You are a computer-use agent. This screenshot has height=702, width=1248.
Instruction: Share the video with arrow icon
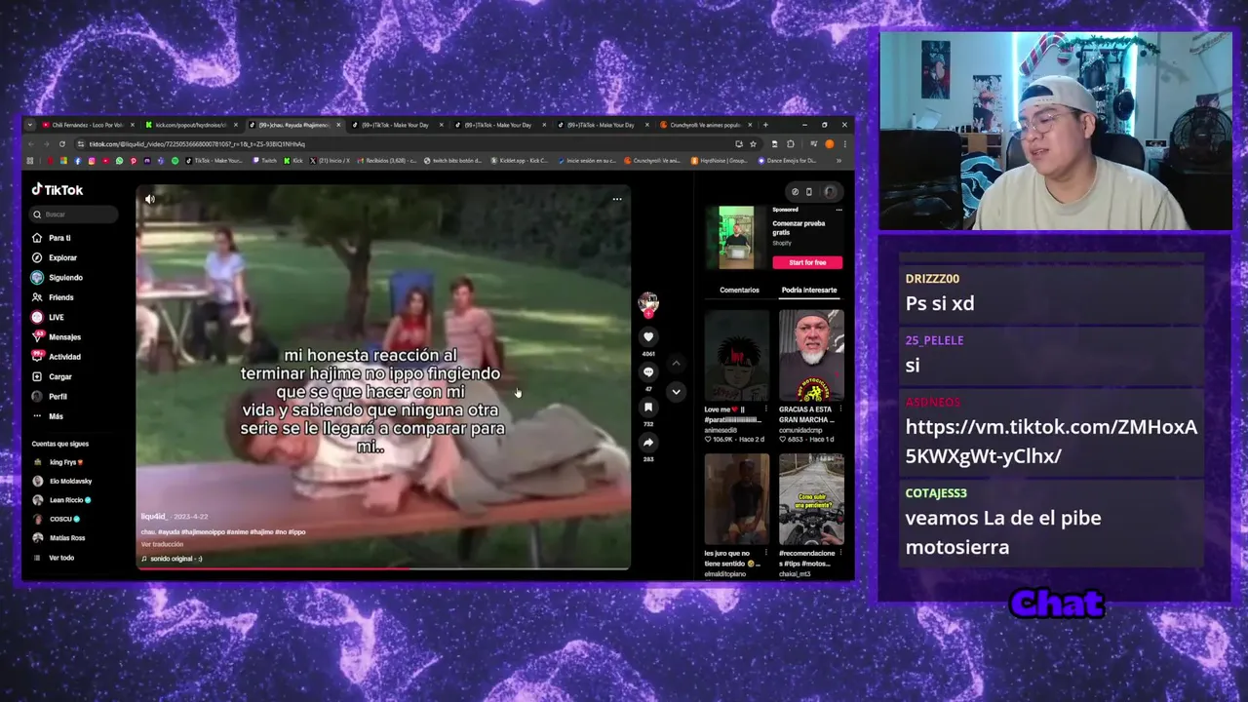point(648,443)
